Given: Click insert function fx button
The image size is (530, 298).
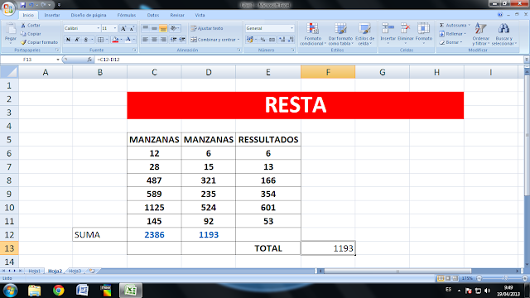Looking at the screenshot, I should [x=89, y=60].
